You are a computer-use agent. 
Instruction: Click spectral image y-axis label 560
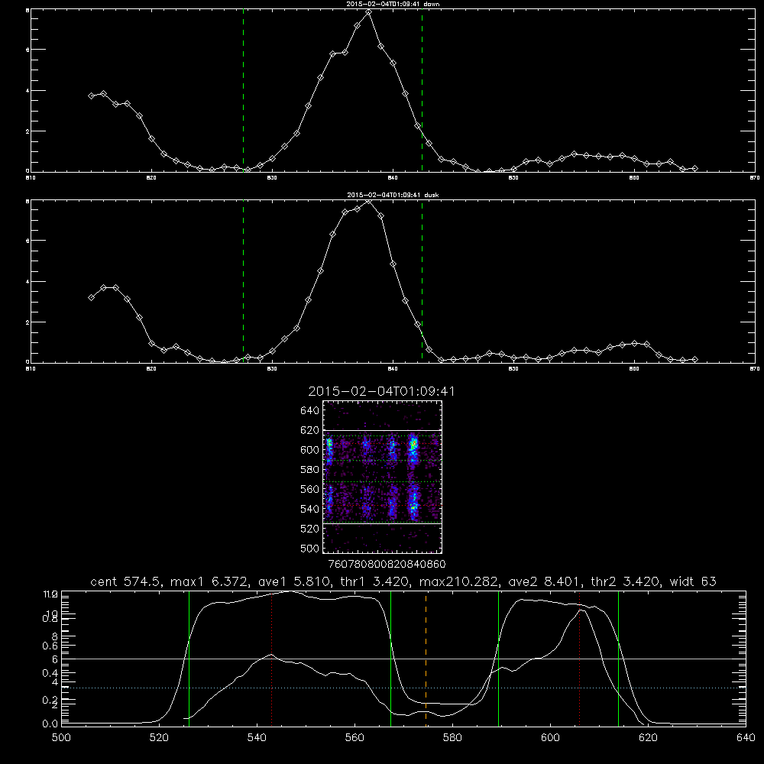point(309,489)
